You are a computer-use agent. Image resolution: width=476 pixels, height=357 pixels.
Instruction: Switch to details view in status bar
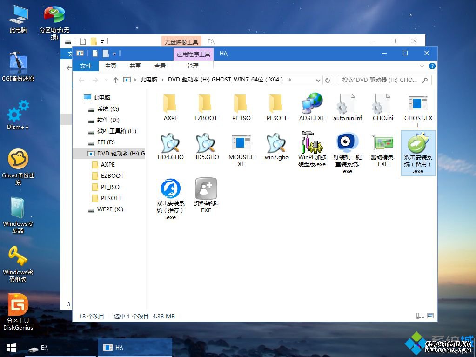[x=421, y=316]
